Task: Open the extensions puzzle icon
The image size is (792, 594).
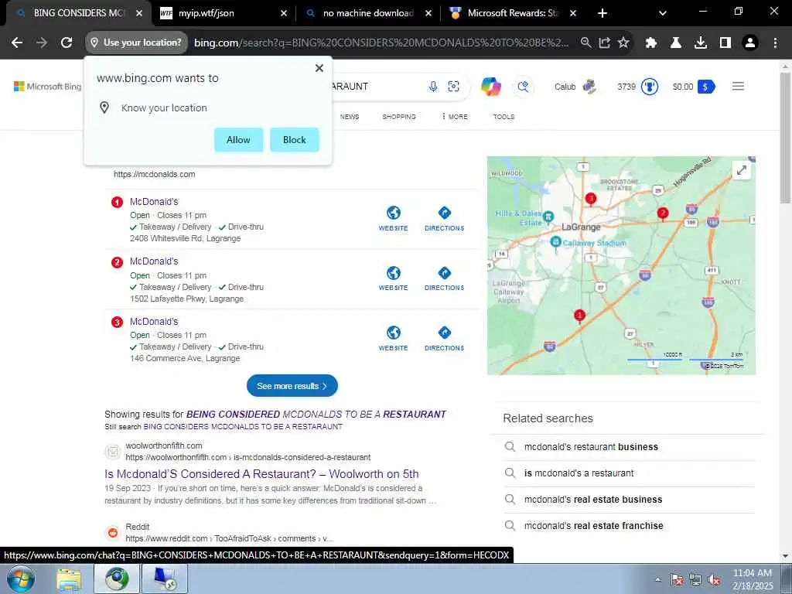Action: 651,43
